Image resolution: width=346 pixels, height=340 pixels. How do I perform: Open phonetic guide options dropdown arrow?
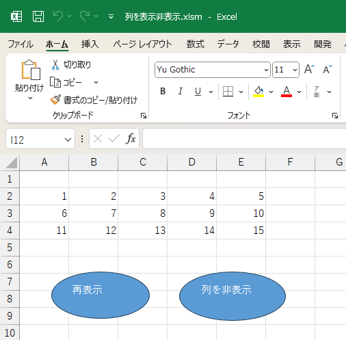(329, 92)
